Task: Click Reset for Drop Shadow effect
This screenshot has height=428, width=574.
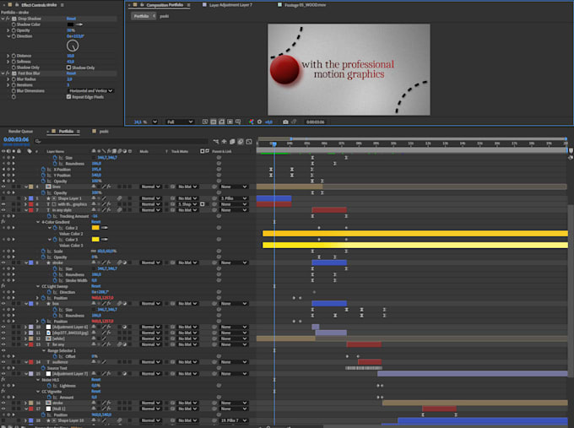Action: click(x=71, y=19)
